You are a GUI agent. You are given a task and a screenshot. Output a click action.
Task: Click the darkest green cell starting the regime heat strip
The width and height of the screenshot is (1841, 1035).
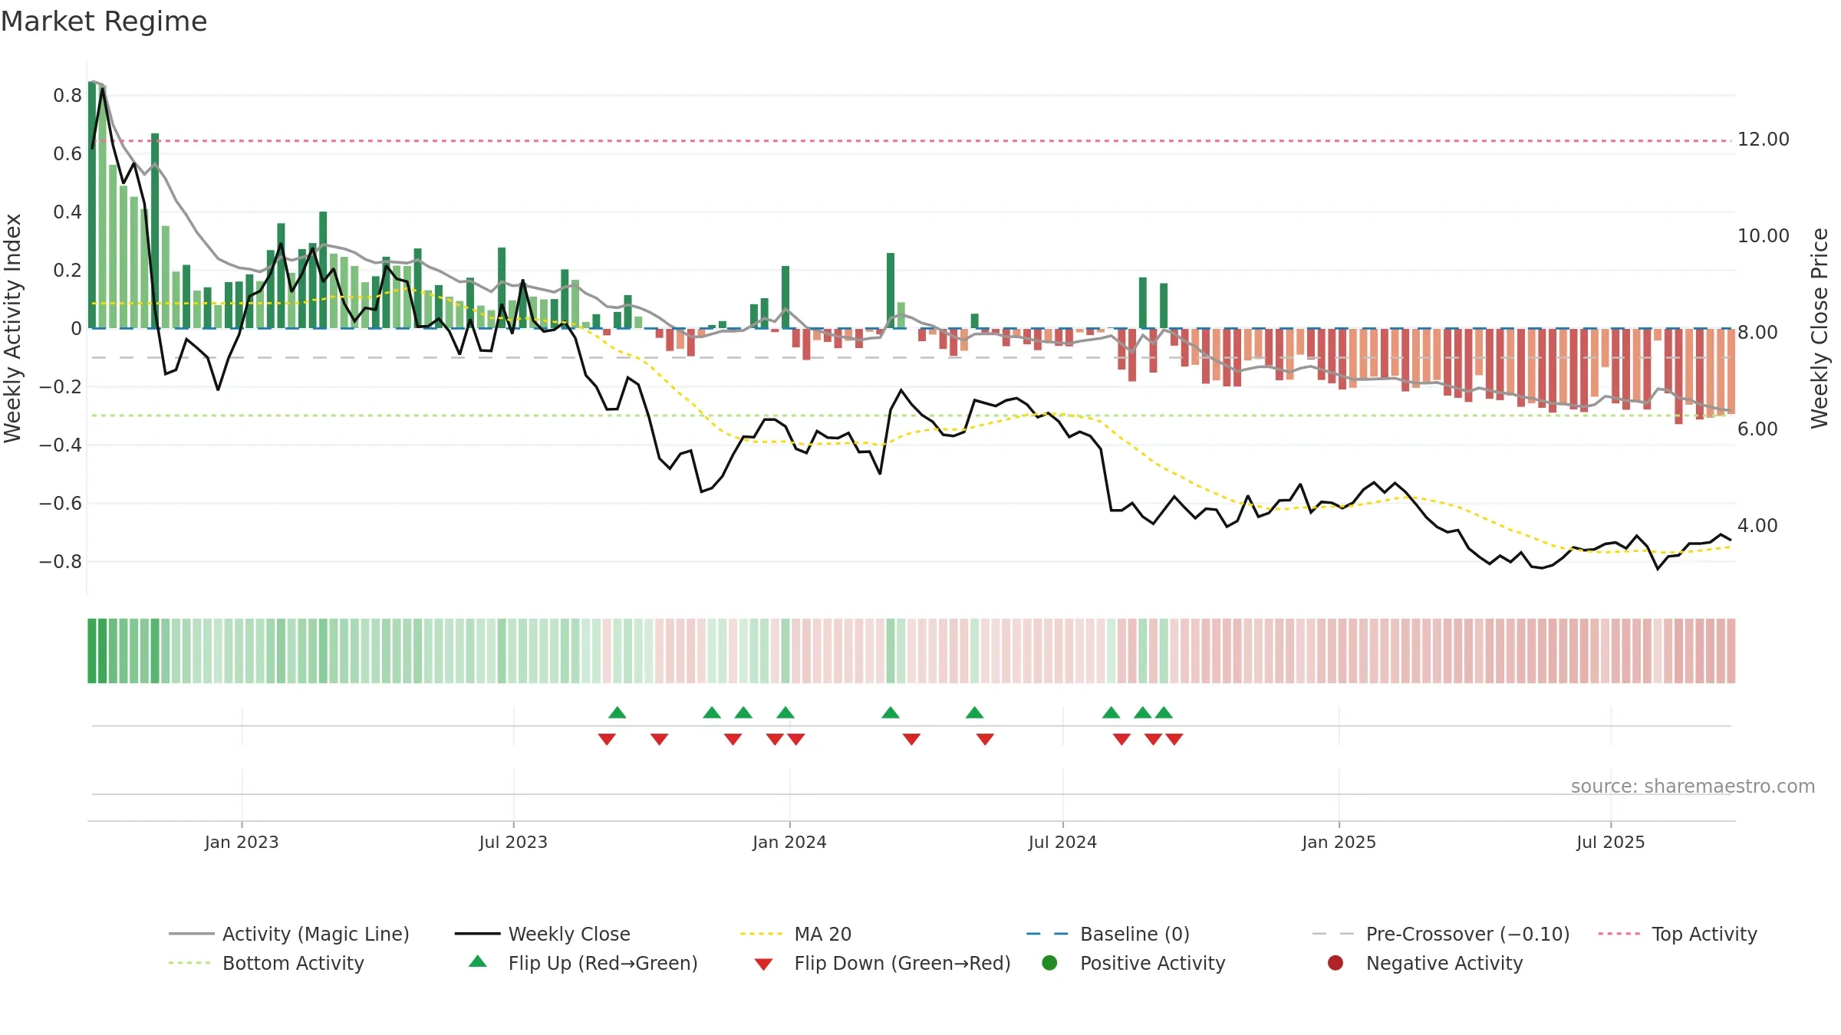click(x=92, y=651)
